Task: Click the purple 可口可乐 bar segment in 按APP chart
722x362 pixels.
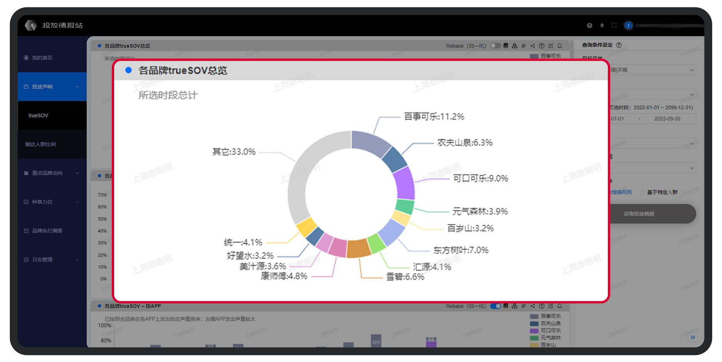Action: 431,344
